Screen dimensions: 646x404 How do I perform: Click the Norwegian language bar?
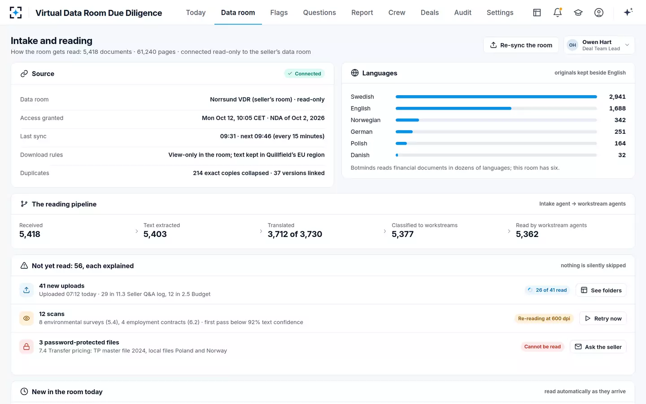pyautogui.click(x=496, y=120)
